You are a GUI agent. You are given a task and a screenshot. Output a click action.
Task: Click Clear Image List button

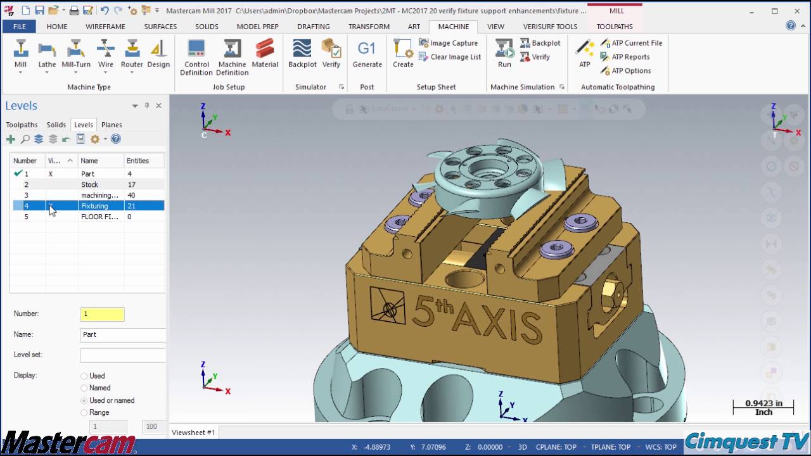pos(450,57)
